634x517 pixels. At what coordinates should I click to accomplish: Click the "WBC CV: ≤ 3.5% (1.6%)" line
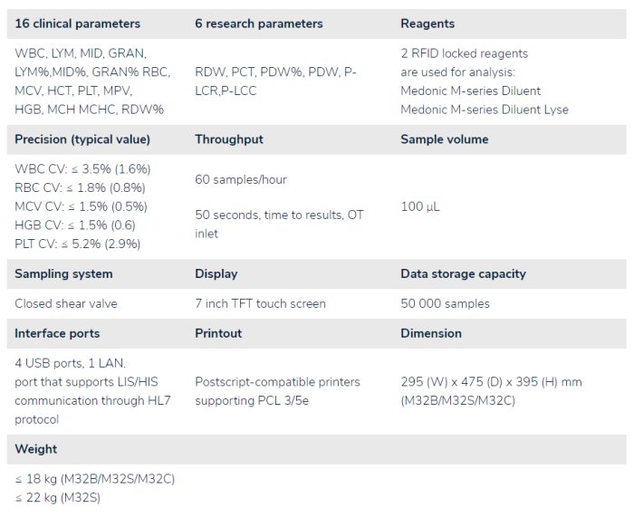82,168
